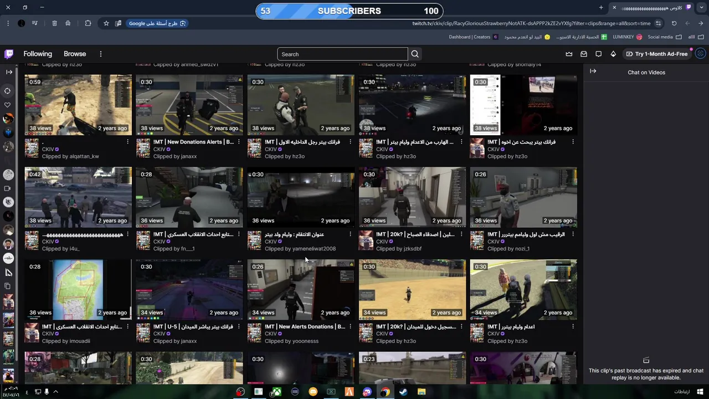Image resolution: width=709 pixels, height=399 pixels.
Task: Close the Twitch browser tab
Action: [x=614, y=8]
